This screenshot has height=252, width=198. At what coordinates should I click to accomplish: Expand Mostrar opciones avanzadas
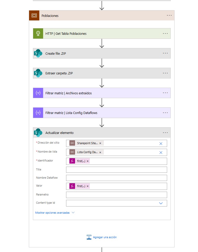point(55,213)
